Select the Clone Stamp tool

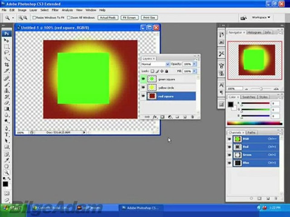(x=7, y=91)
